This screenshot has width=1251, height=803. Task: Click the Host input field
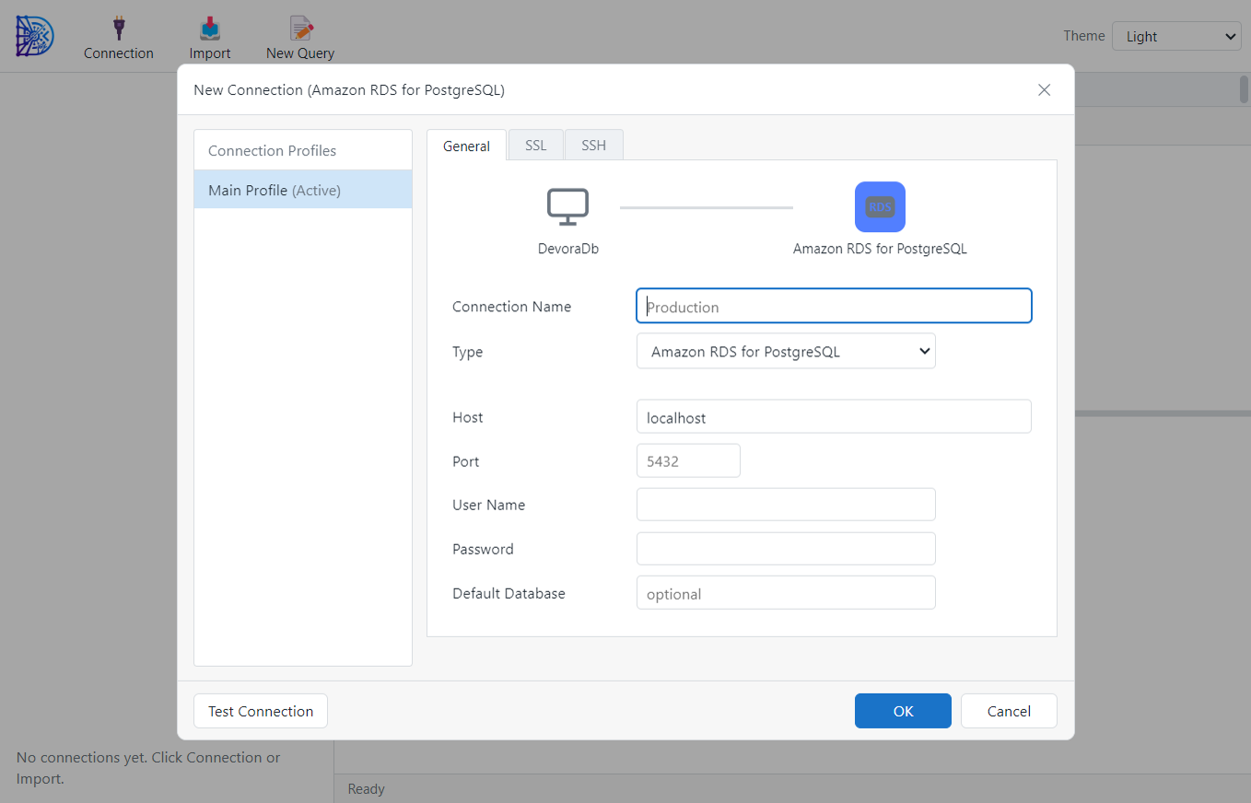834,416
